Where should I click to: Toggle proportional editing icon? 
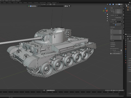pyautogui.click(x=54, y=4)
